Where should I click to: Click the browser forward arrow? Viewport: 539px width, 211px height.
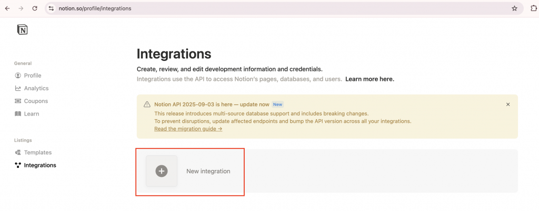(x=21, y=8)
